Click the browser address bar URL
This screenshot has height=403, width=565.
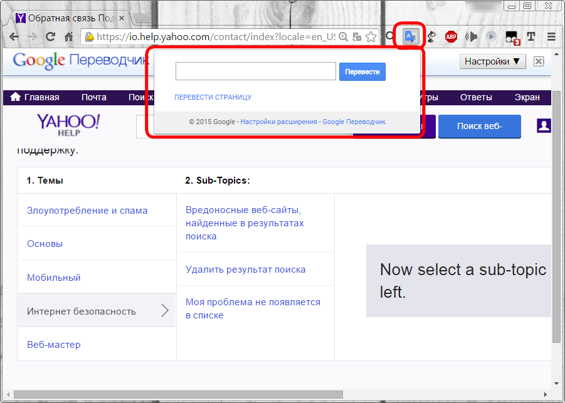pos(216,36)
